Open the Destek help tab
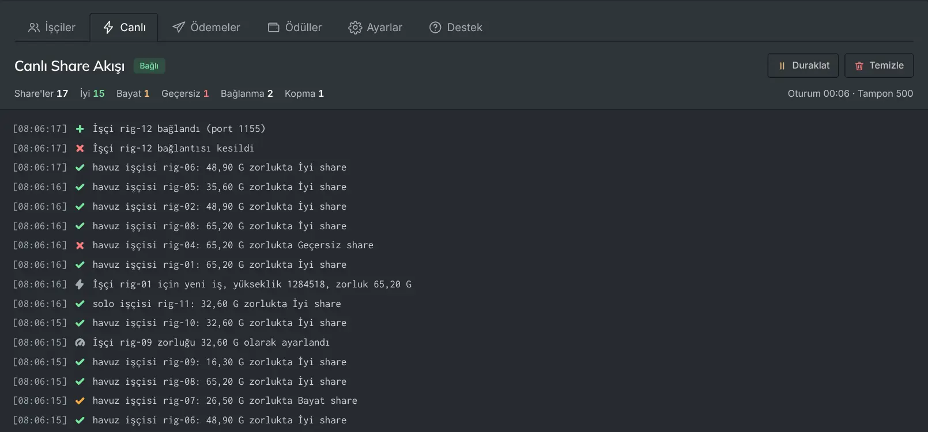This screenshot has height=432, width=928. point(456,28)
